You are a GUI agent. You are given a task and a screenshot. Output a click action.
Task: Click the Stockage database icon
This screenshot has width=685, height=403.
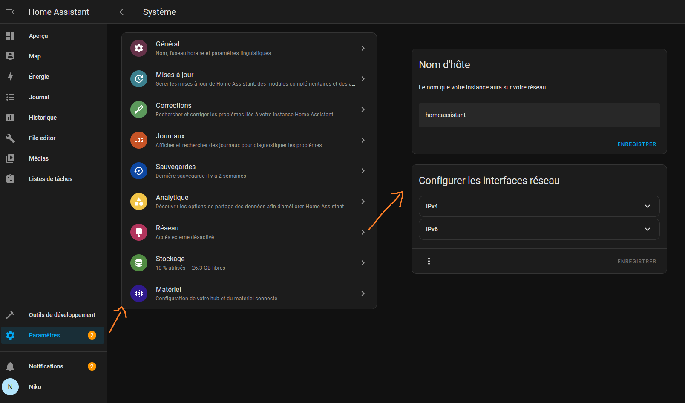click(x=138, y=263)
